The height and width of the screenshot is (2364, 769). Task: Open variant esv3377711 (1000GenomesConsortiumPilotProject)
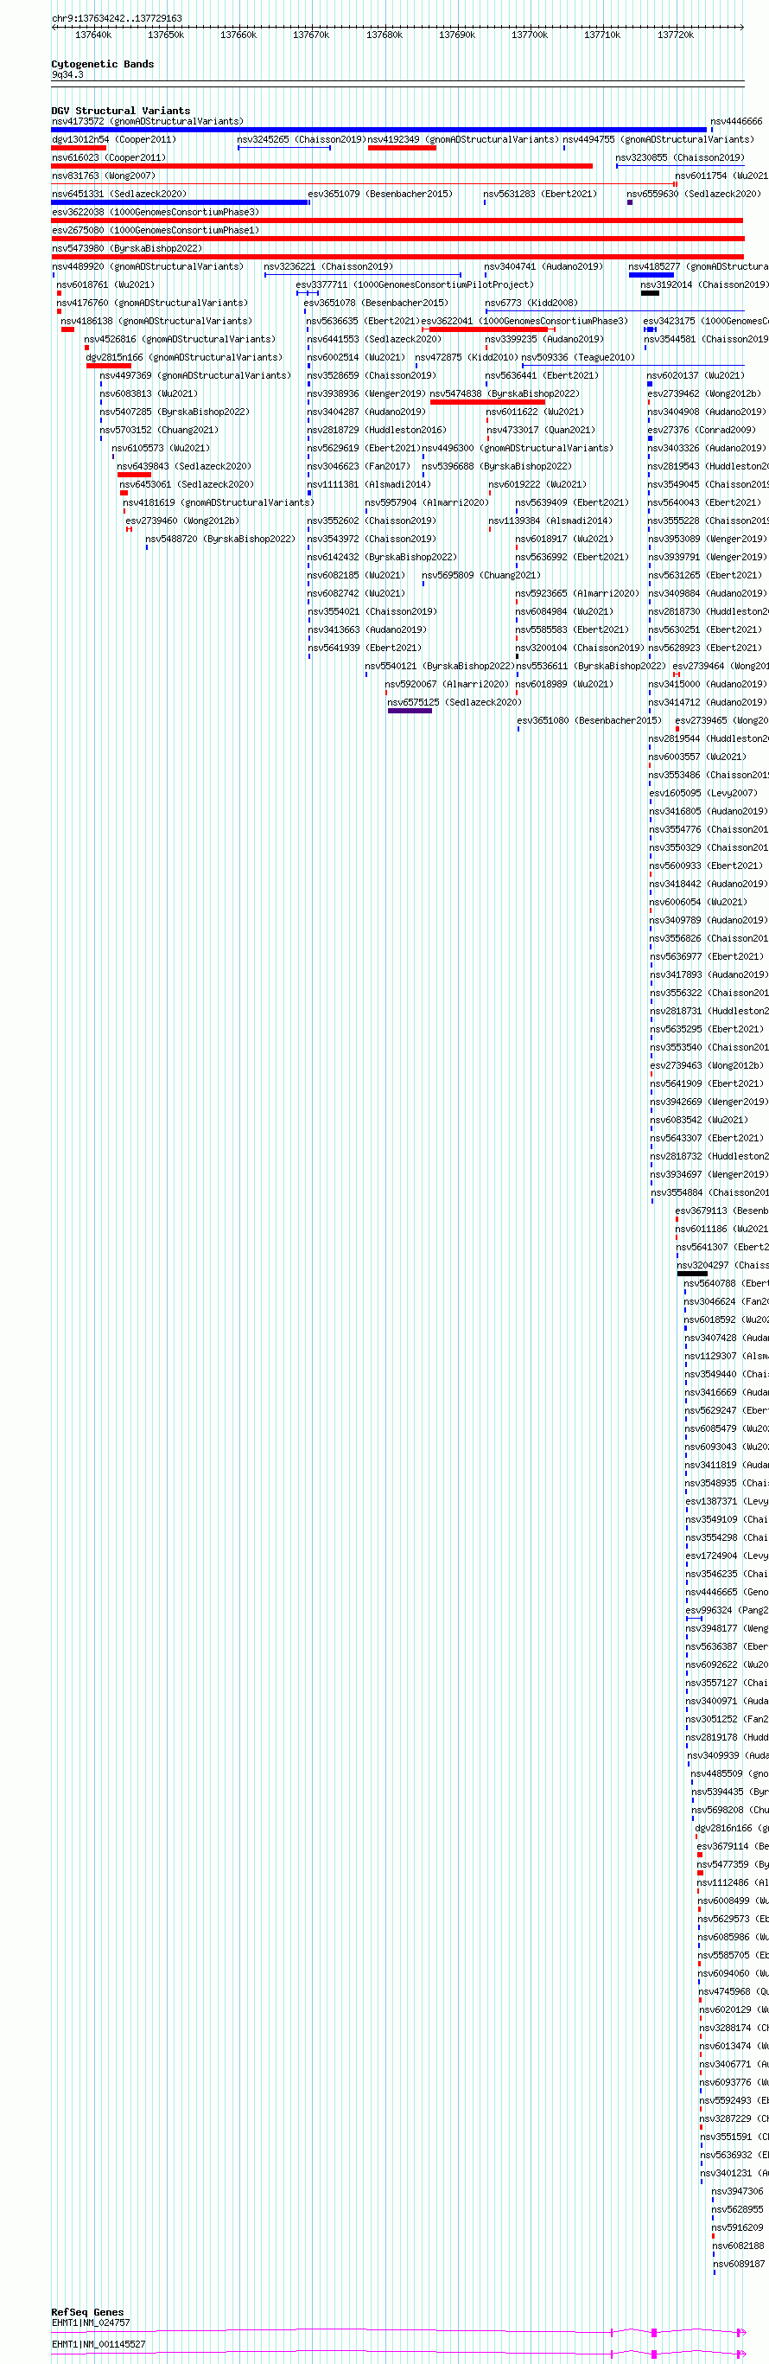(414, 284)
